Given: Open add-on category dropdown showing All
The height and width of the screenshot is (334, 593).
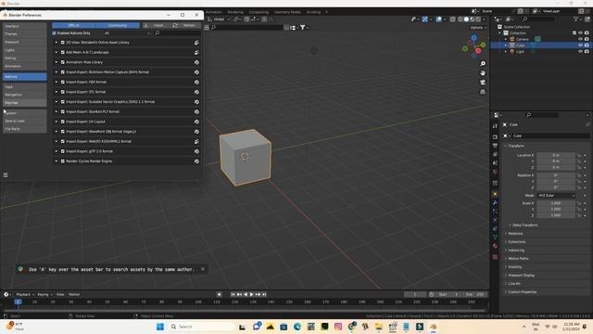Looking at the screenshot, I should [x=127, y=33].
